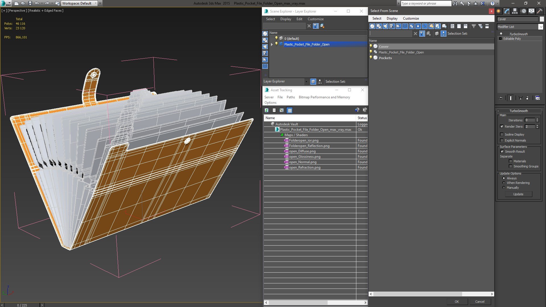Click the TurboSmooth lightbulb icon in modifier stack
This screenshot has width=546, height=307.
point(501,34)
